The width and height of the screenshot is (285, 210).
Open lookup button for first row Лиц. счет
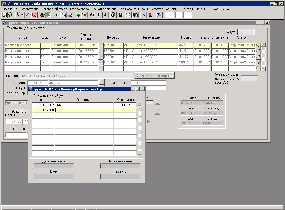pos(100,45)
